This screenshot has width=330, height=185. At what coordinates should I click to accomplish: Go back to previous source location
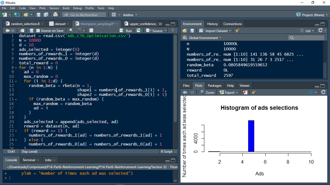pyautogui.click(x=7, y=31)
